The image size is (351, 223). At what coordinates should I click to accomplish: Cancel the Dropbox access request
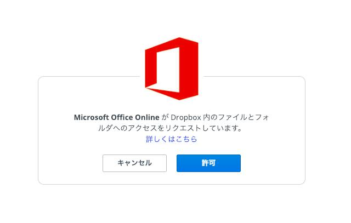134,163
